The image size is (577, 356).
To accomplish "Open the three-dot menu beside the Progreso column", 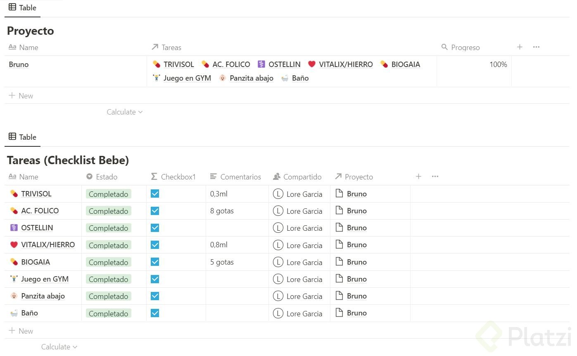I will click(x=536, y=47).
